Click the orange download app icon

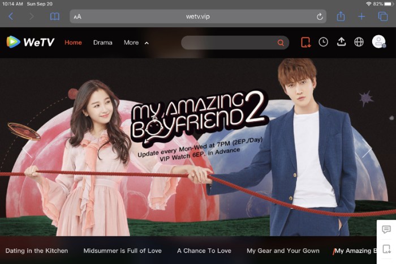(x=305, y=42)
